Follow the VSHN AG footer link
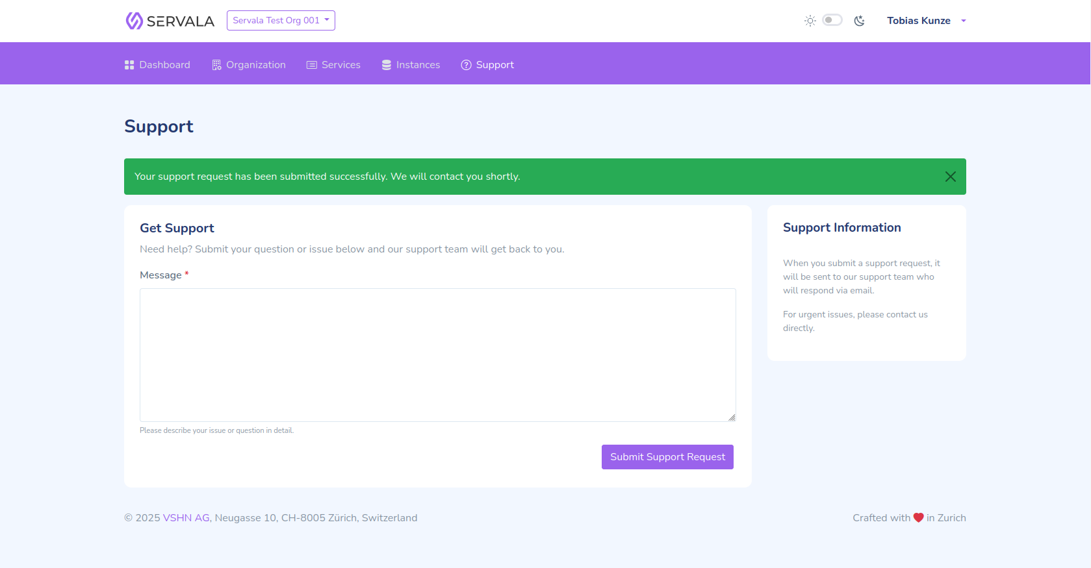This screenshot has height=568, width=1091. click(186, 518)
